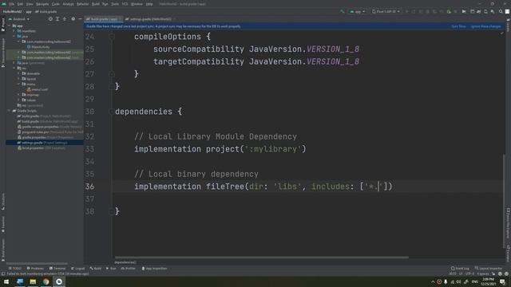Collapse the app module tree node
This screenshot has width=511, height=287.
click(x=9, y=26)
